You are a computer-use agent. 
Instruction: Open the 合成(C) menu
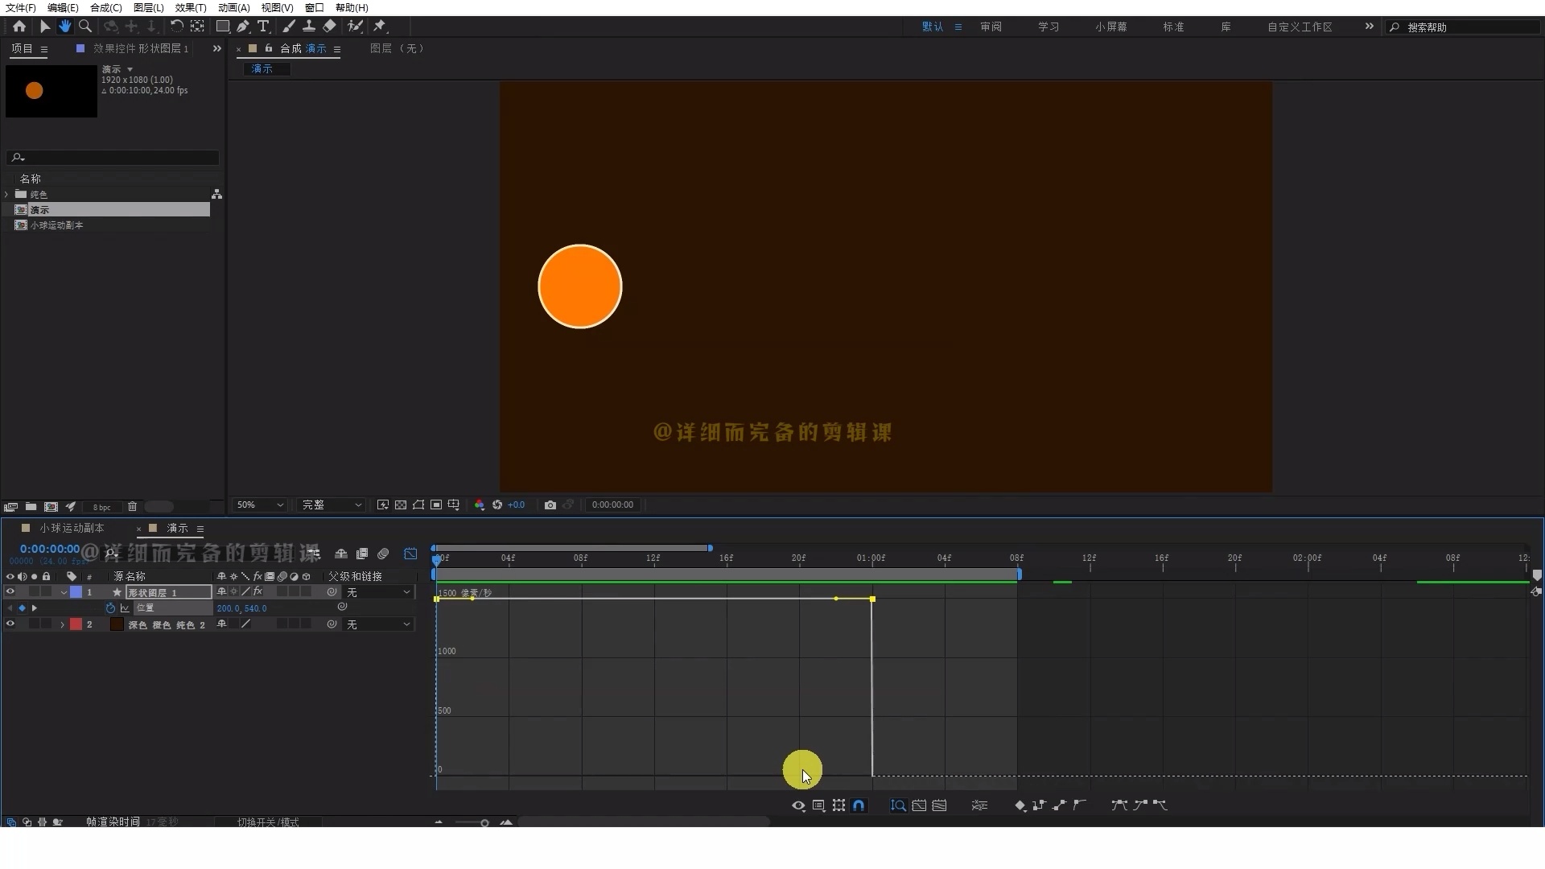(x=105, y=7)
